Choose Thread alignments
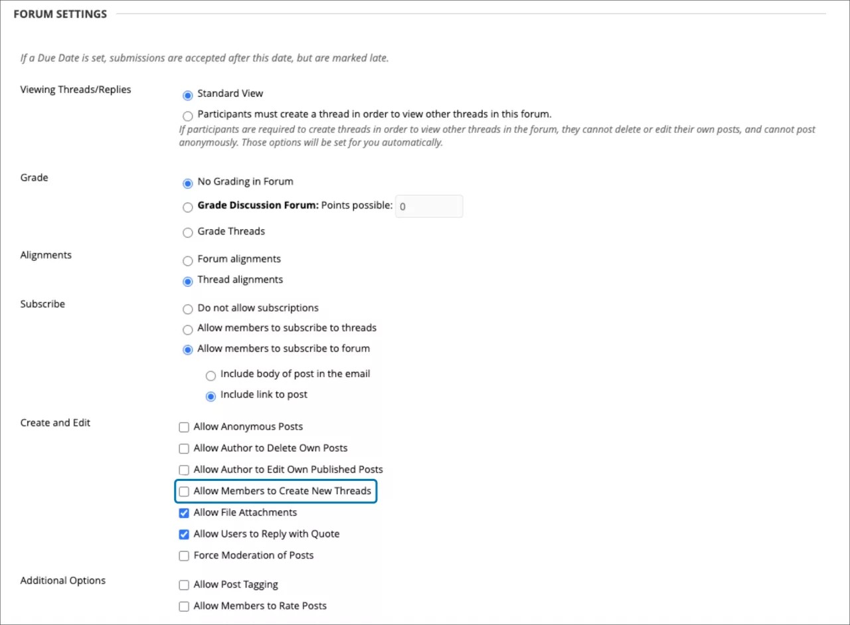Image resolution: width=850 pixels, height=625 pixels. tap(187, 281)
